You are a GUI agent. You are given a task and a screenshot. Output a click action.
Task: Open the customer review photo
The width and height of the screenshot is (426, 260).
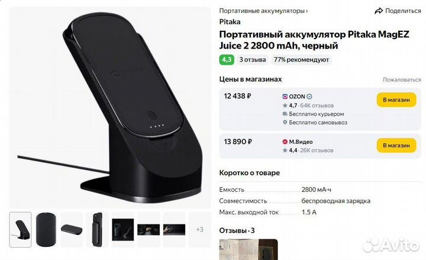pos(248,249)
